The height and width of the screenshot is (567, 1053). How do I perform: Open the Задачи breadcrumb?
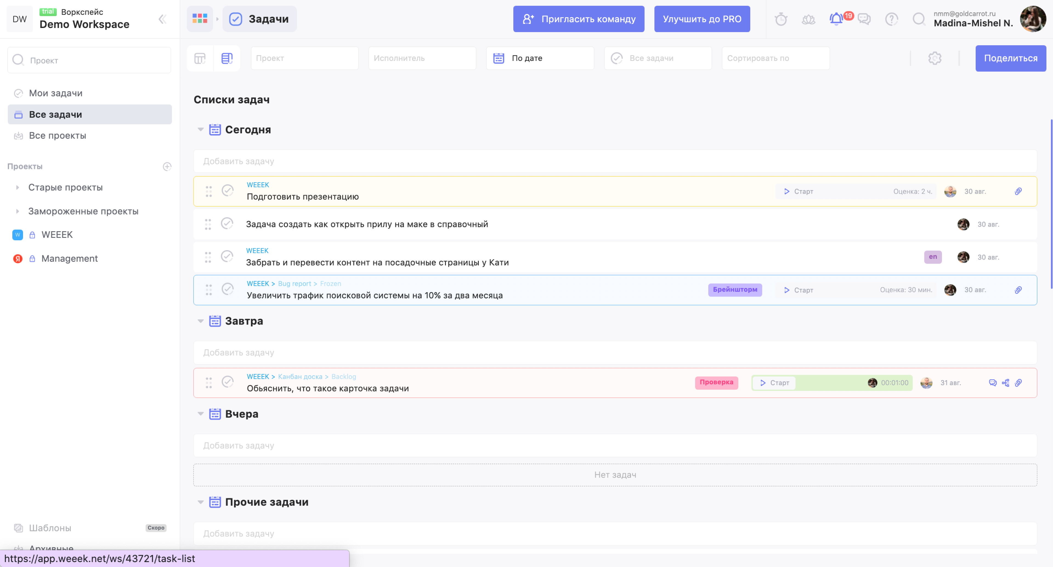pyautogui.click(x=259, y=19)
